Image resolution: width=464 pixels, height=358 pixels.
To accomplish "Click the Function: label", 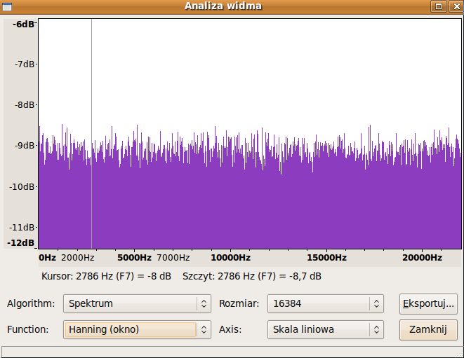I will [28, 329].
